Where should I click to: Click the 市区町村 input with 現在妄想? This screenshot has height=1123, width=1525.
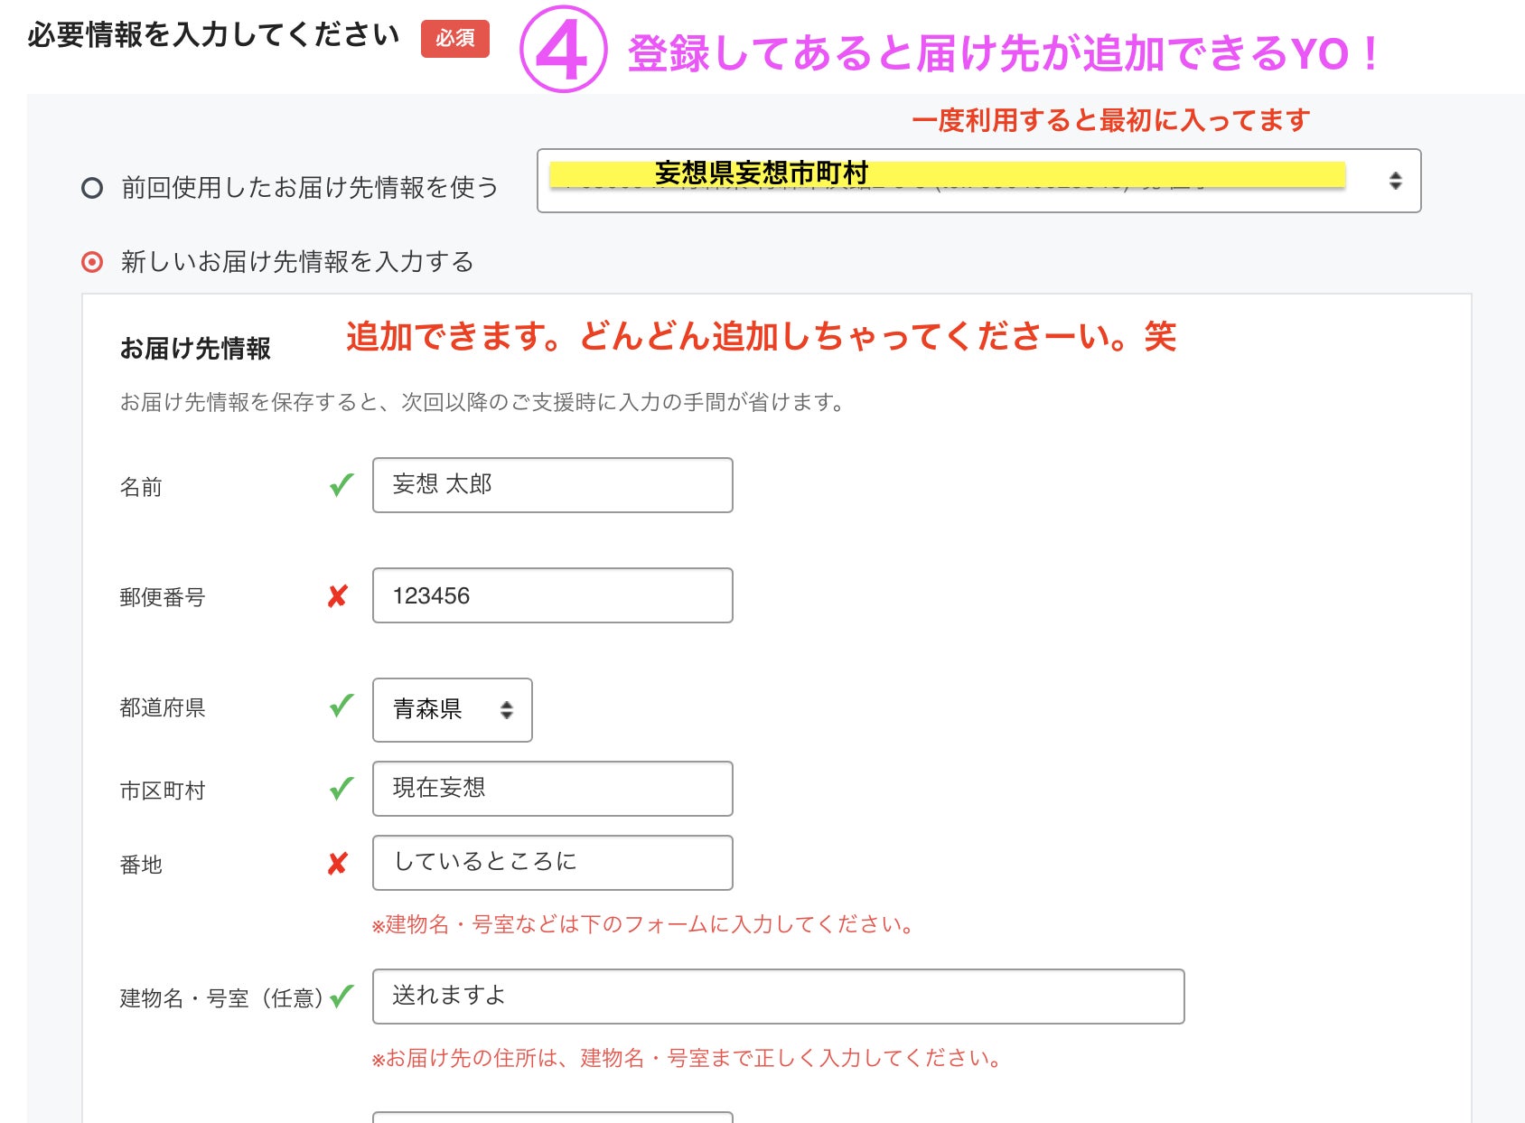[552, 789]
